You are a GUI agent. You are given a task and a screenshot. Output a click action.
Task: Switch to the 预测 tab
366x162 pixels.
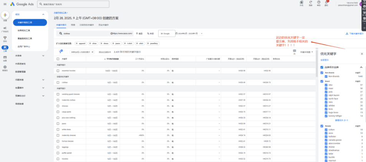73,24
